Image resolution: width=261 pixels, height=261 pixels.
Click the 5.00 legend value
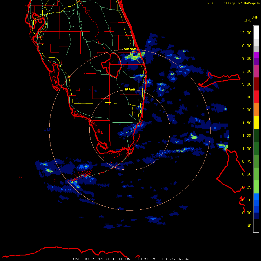pos(247,84)
